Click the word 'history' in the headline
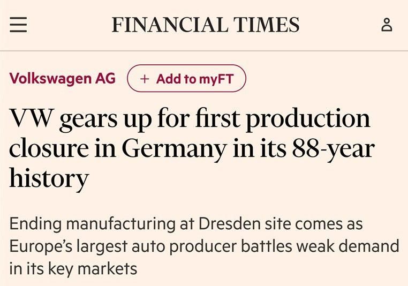This screenshot has height=286, width=408. pos(49,178)
